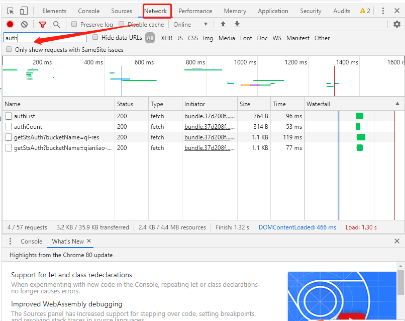Switch to the Sources tab
The height and width of the screenshot is (321, 405).
[x=122, y=11]
